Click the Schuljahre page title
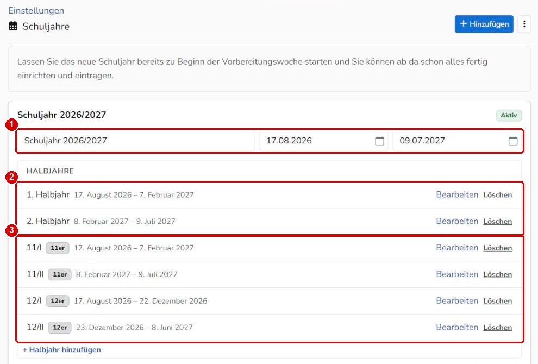The height and width of the screenshot is (364, 538). tap(46, 27)
